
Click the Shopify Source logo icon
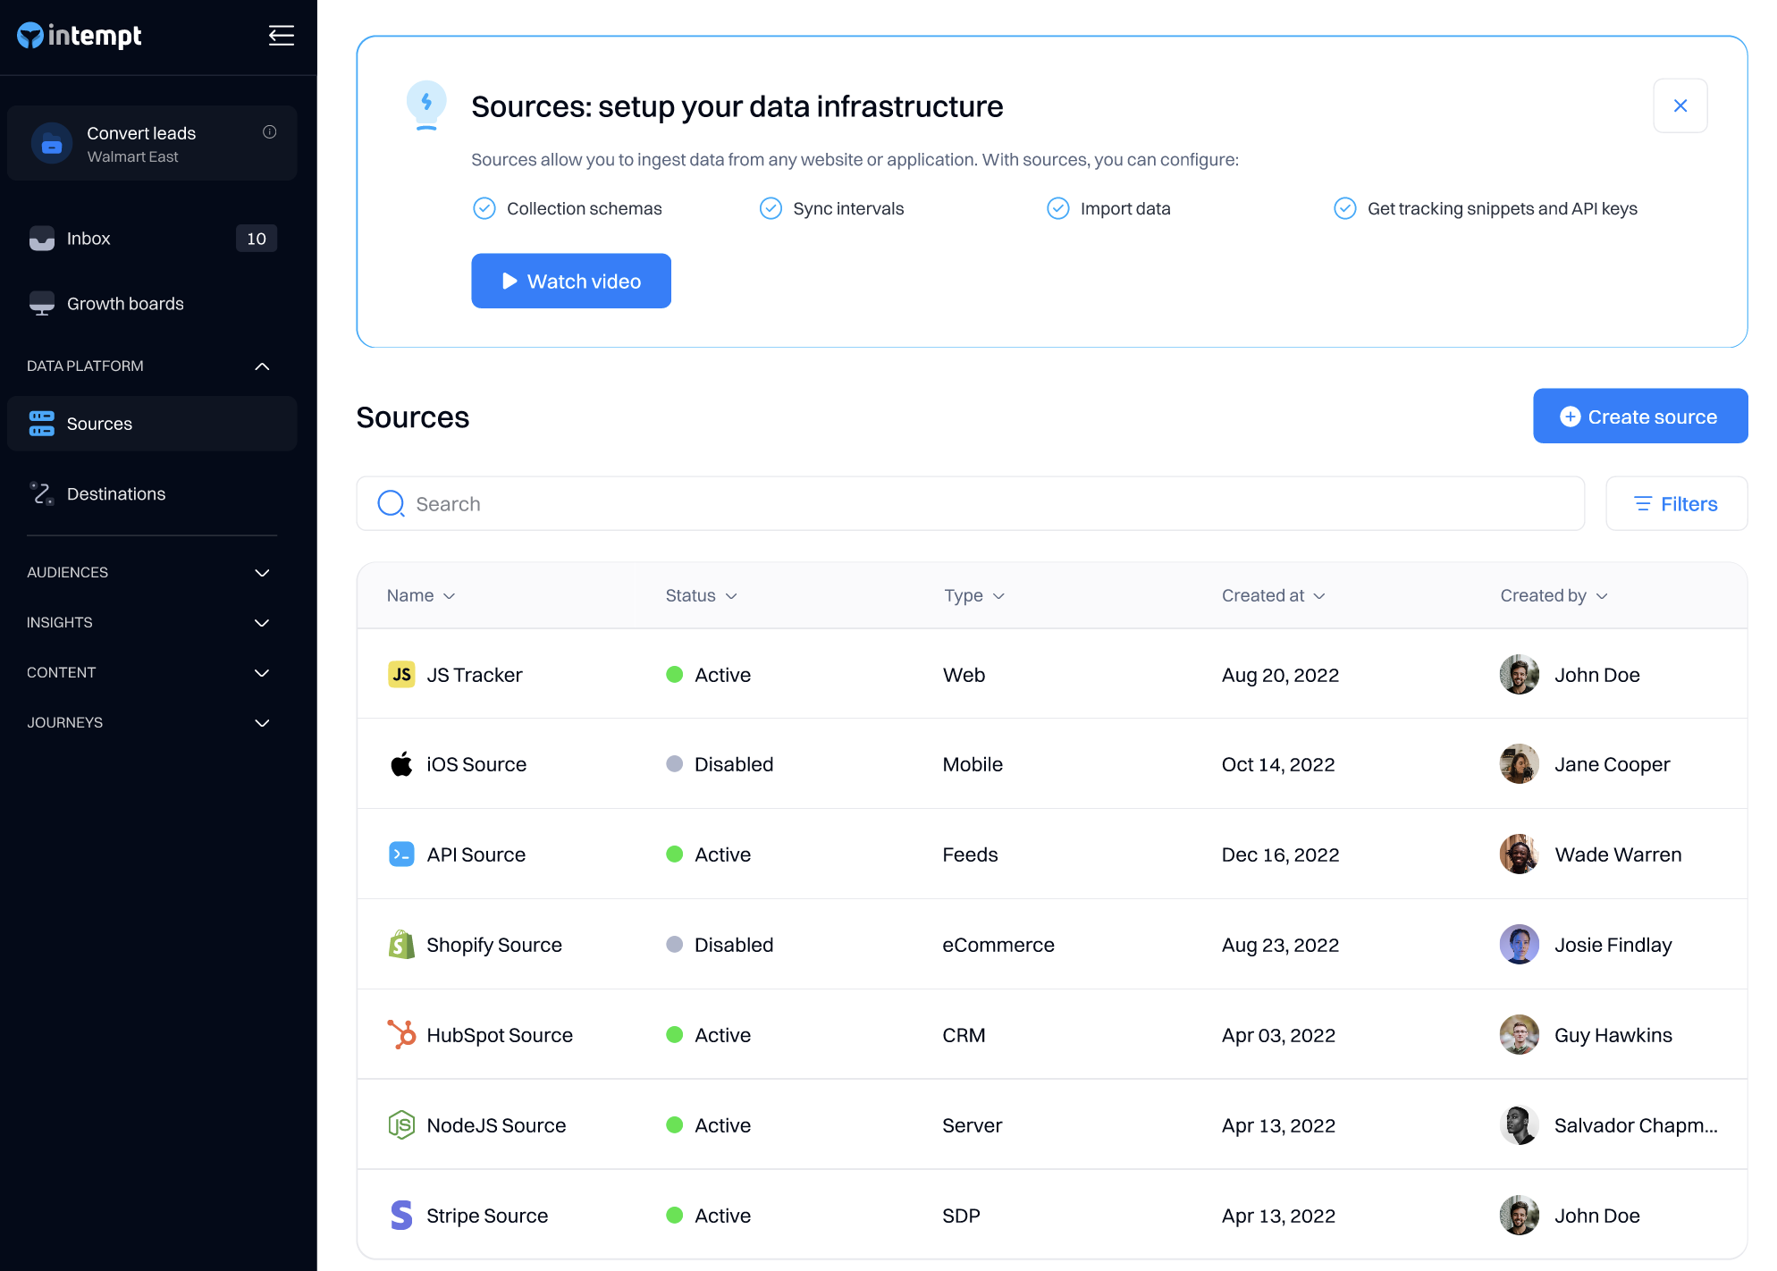(401, 944)
